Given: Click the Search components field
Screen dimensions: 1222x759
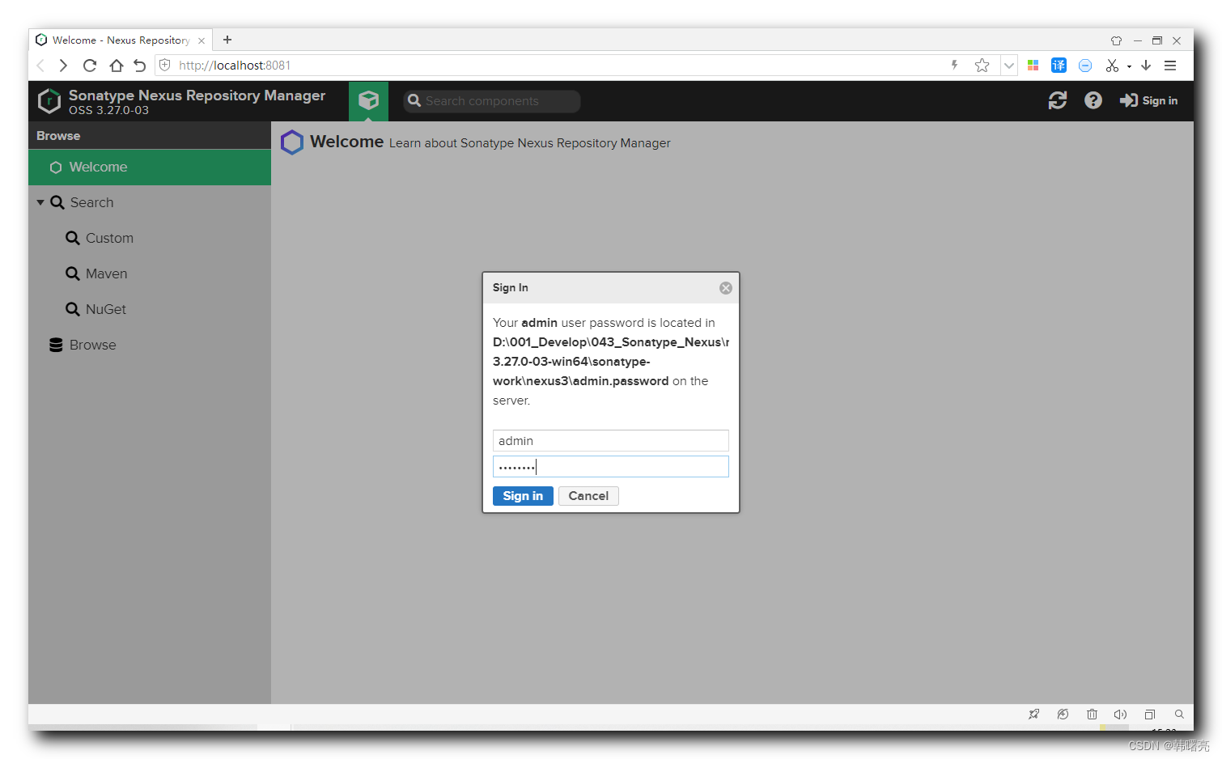Looking at the screenshot, I should click(492, 101).
